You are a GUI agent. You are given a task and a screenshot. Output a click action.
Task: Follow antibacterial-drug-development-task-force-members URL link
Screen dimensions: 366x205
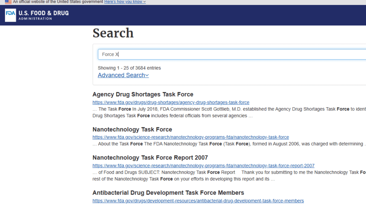(198, 201)
